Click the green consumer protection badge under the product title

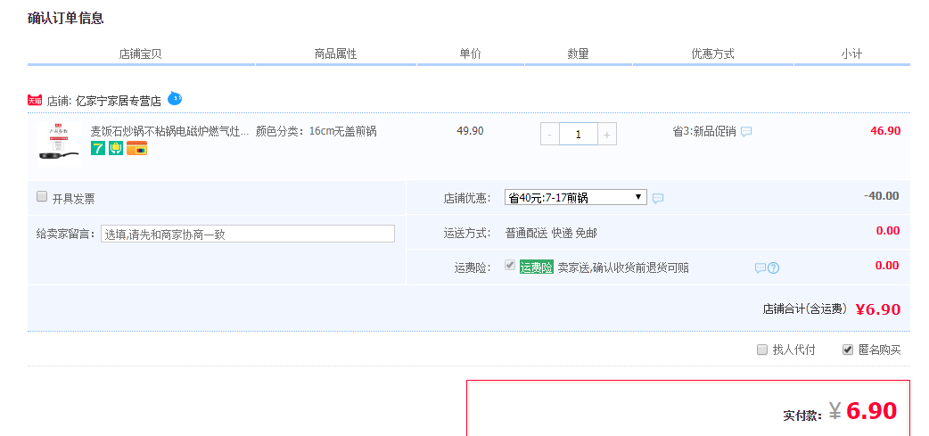point(116,148)
